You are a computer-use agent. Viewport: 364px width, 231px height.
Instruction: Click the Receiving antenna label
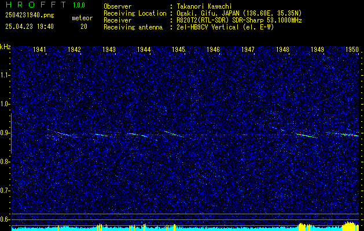[x=133, y=27]
